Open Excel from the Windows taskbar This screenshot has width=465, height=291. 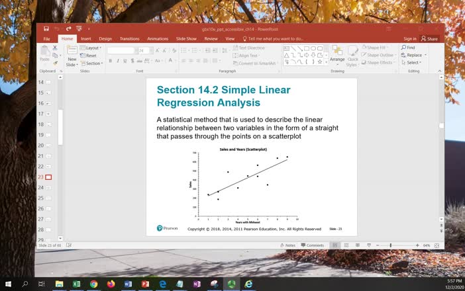pyautogui.click(x=77, y=284)
